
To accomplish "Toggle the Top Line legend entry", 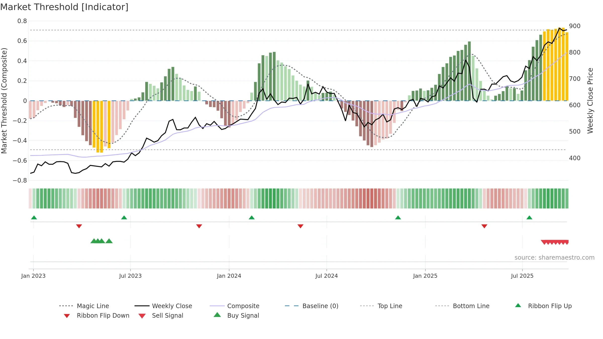I will 381,306.
